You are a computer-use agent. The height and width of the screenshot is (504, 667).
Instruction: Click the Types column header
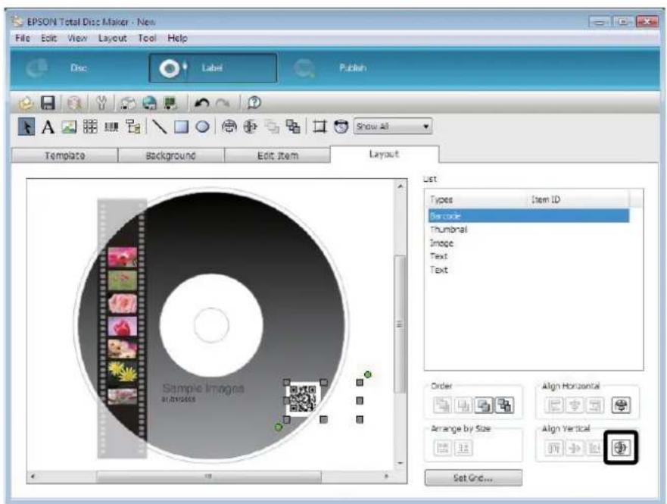coord(476,199)
